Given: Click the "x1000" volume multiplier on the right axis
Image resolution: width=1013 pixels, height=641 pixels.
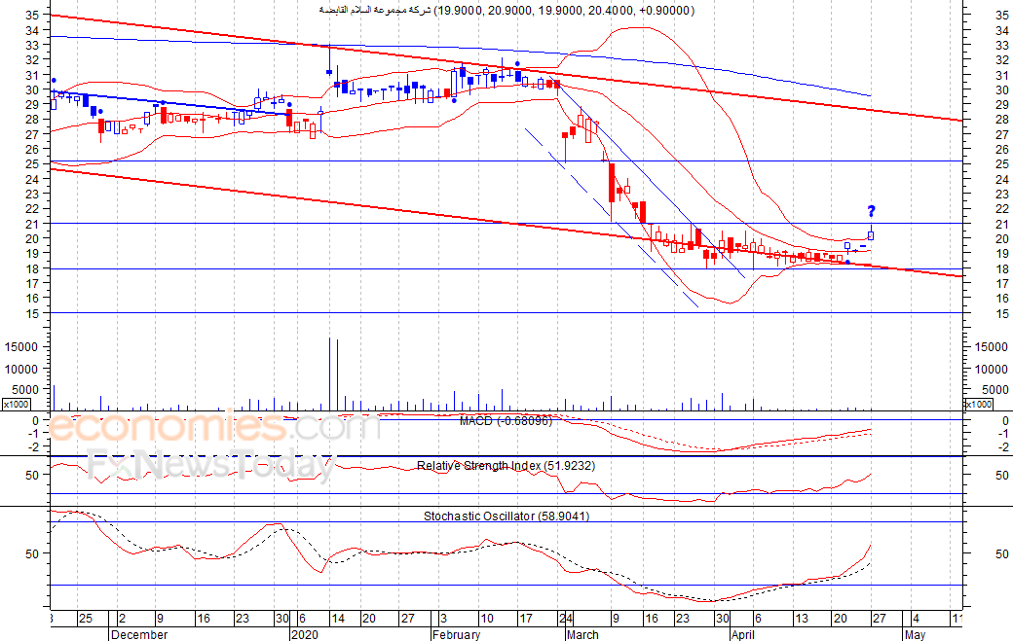Looking at the screenshot, I should (978, 405).
